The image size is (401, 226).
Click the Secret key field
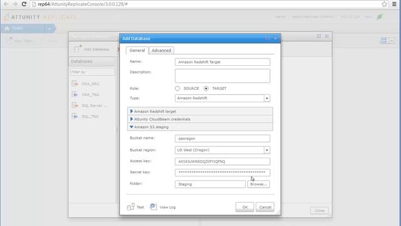pyautogui.click(x=222, y=173)
